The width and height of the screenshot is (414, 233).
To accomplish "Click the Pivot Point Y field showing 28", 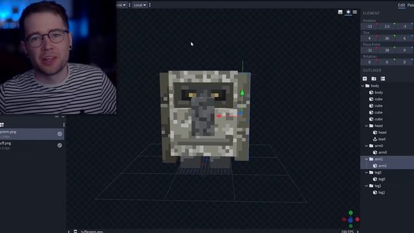I will pyautogui.click(x=387, y=50).
